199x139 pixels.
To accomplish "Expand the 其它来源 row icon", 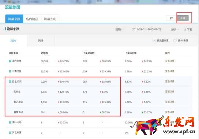I will pos(10,133).
